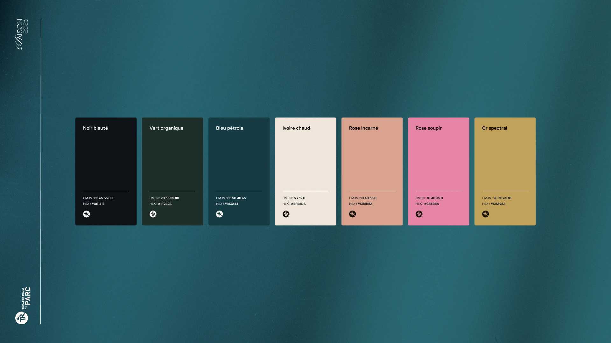The height and width of the screenshot is (343, 611).
Task: Click the CMJN 70 35 55 80 value
Action: (x=170, y=198)
